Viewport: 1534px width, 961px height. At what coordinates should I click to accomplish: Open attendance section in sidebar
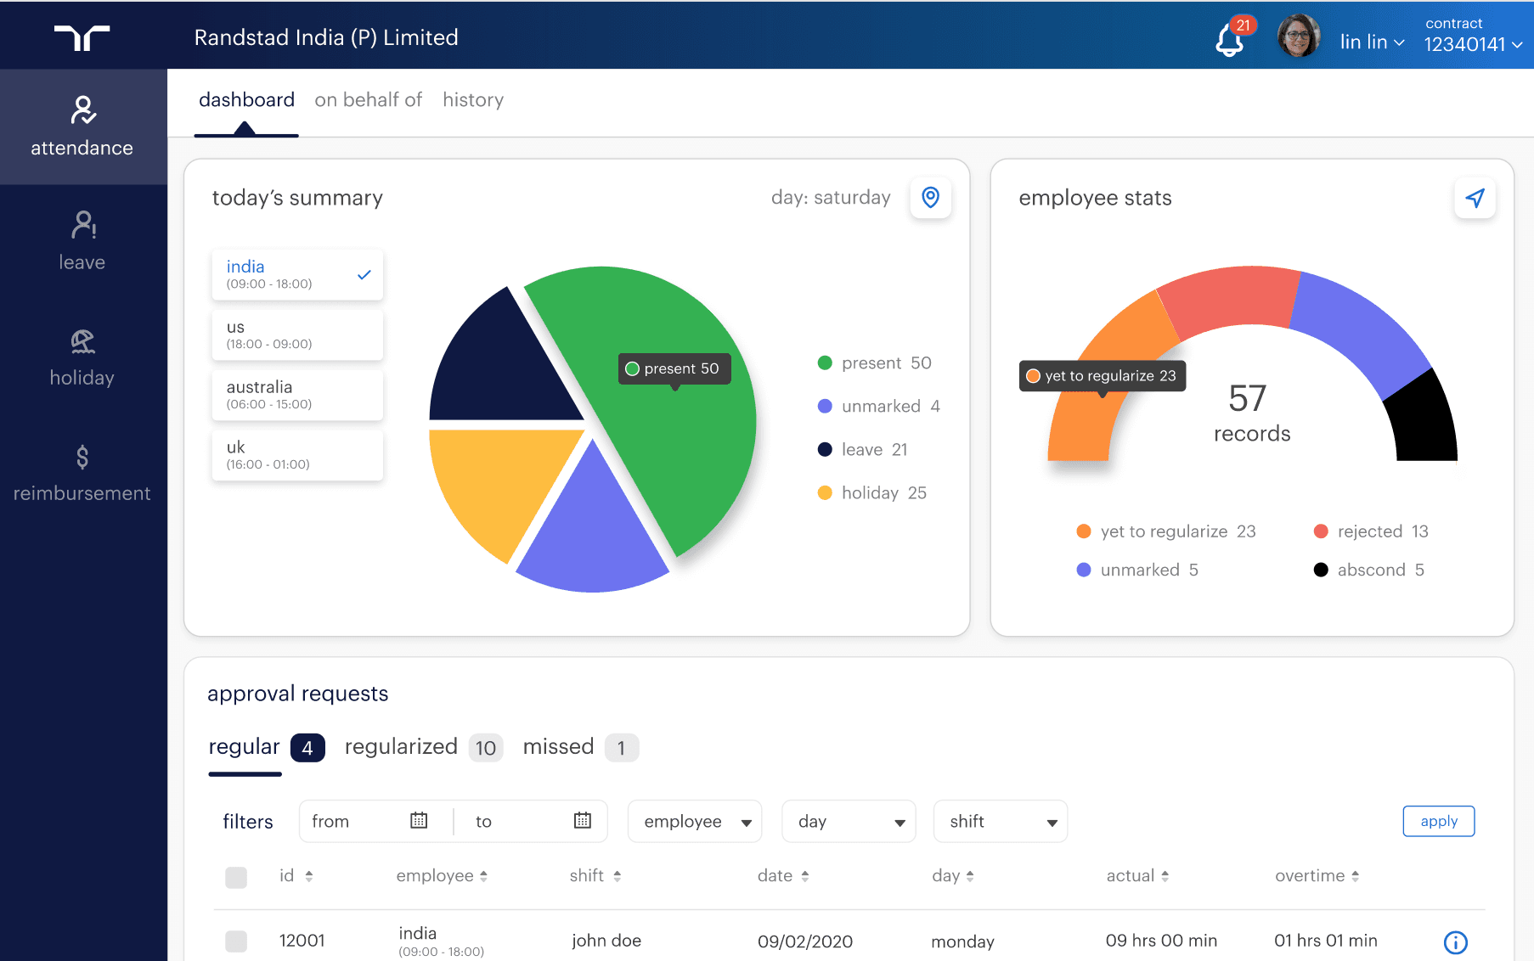point(82,126)
